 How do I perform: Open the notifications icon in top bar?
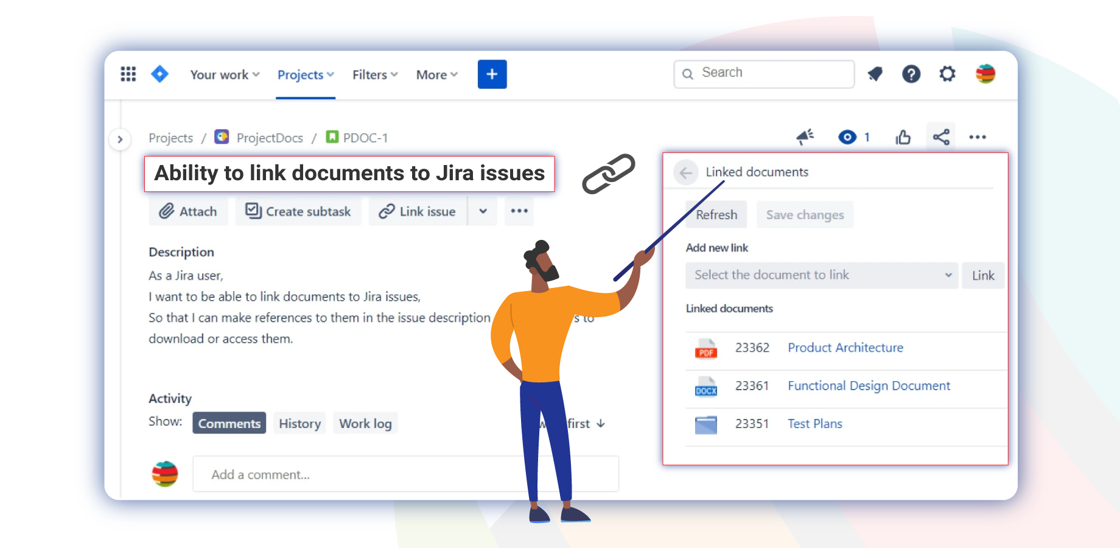coord(875,74)
